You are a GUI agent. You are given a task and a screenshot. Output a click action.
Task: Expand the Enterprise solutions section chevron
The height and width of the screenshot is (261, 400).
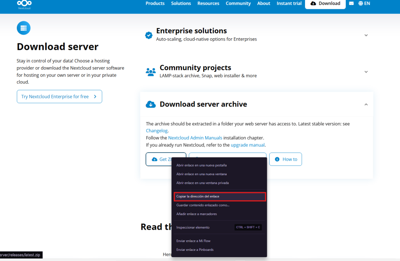click(366, 35)
